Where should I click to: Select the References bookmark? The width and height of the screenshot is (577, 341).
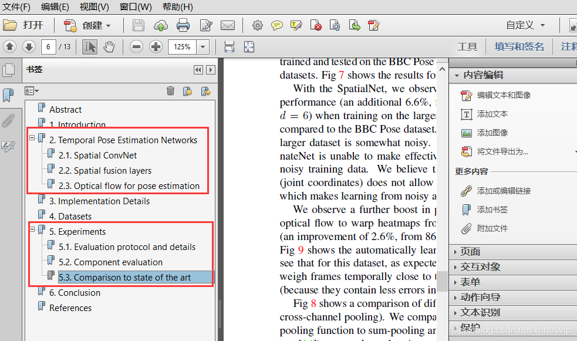click(x=70, y=308)
